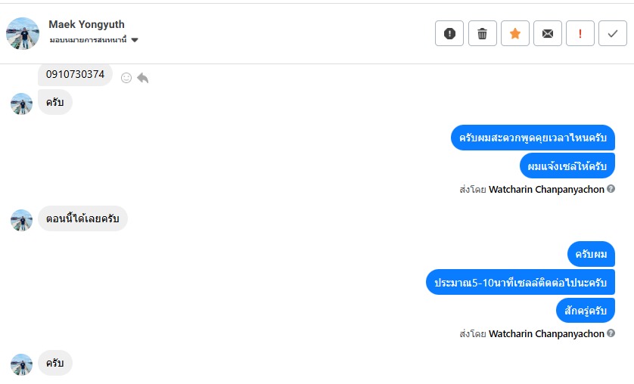This screenshot has height=384, width=634.
Task: Select the 0910730374 phone number message
Action: click(75, 75)
